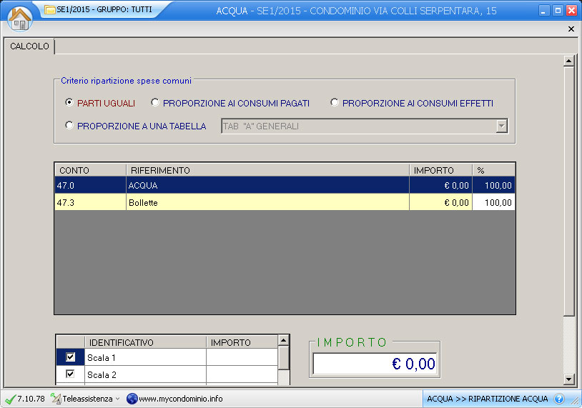The height and width of the screenshot is (408, 582).
Task: Open the Teleassistenza dropdown menu
Action: 118,399
